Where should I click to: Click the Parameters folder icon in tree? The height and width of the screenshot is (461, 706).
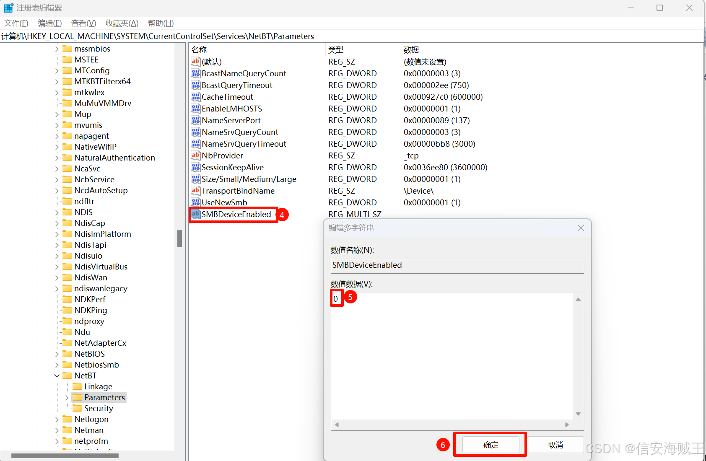click(77, 397)
